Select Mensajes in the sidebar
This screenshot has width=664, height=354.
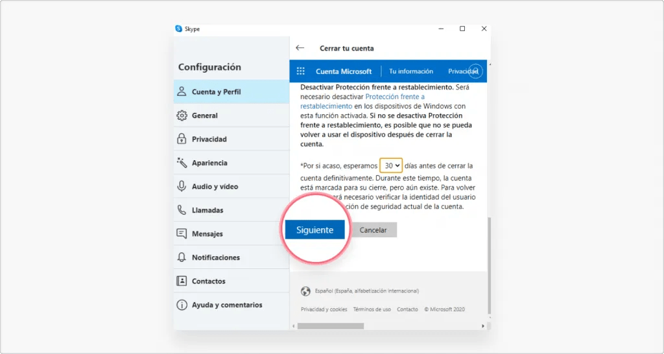point(231,234)
